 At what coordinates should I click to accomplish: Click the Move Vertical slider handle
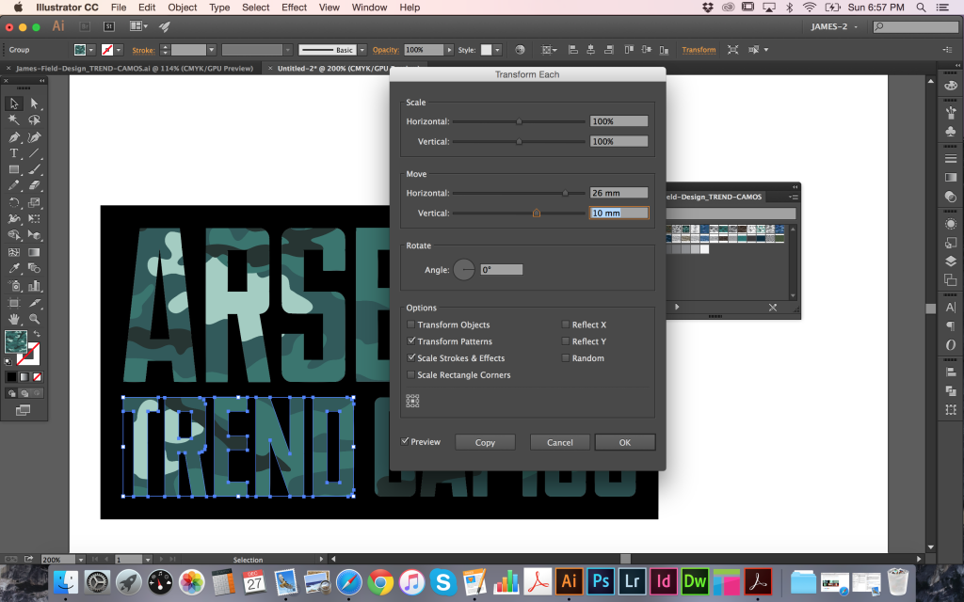click(x=536, y=214)
